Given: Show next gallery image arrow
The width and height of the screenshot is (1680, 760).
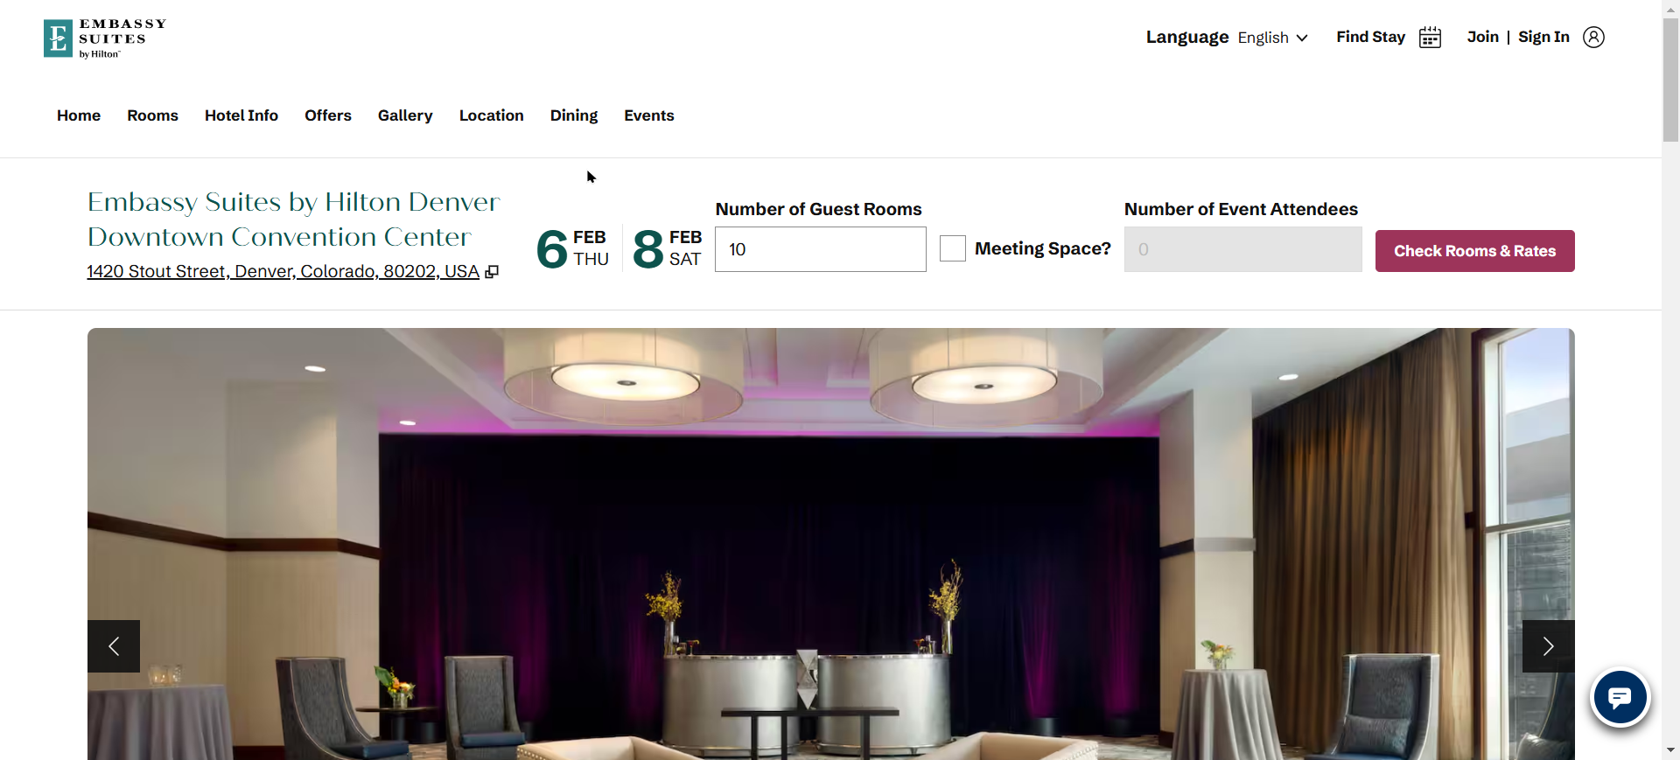Looking at the screenshot, I should click(1548, 646).
